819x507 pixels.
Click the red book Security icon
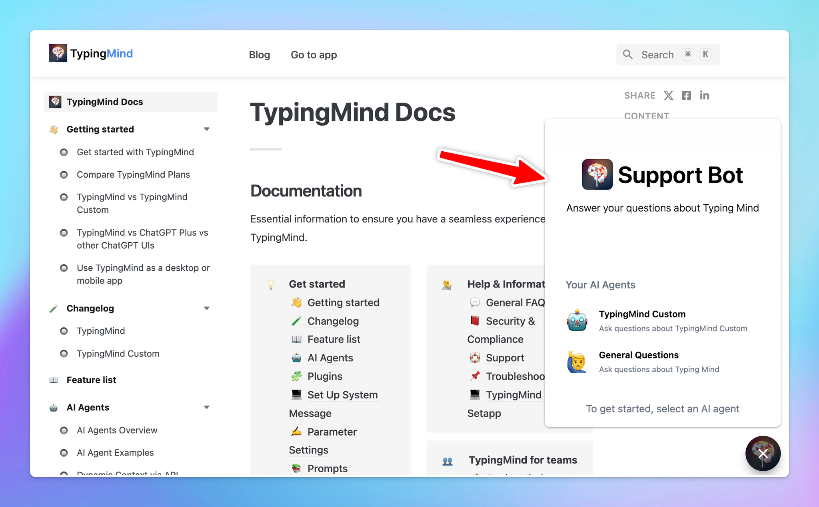coord(475,321)
